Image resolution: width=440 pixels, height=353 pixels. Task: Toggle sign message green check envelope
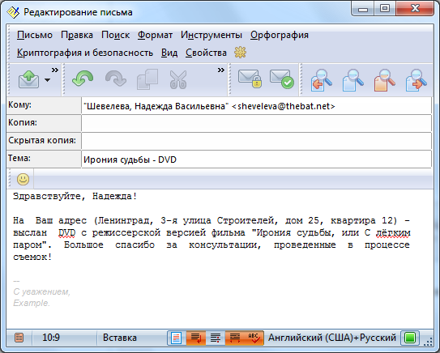tap(282, 79)
